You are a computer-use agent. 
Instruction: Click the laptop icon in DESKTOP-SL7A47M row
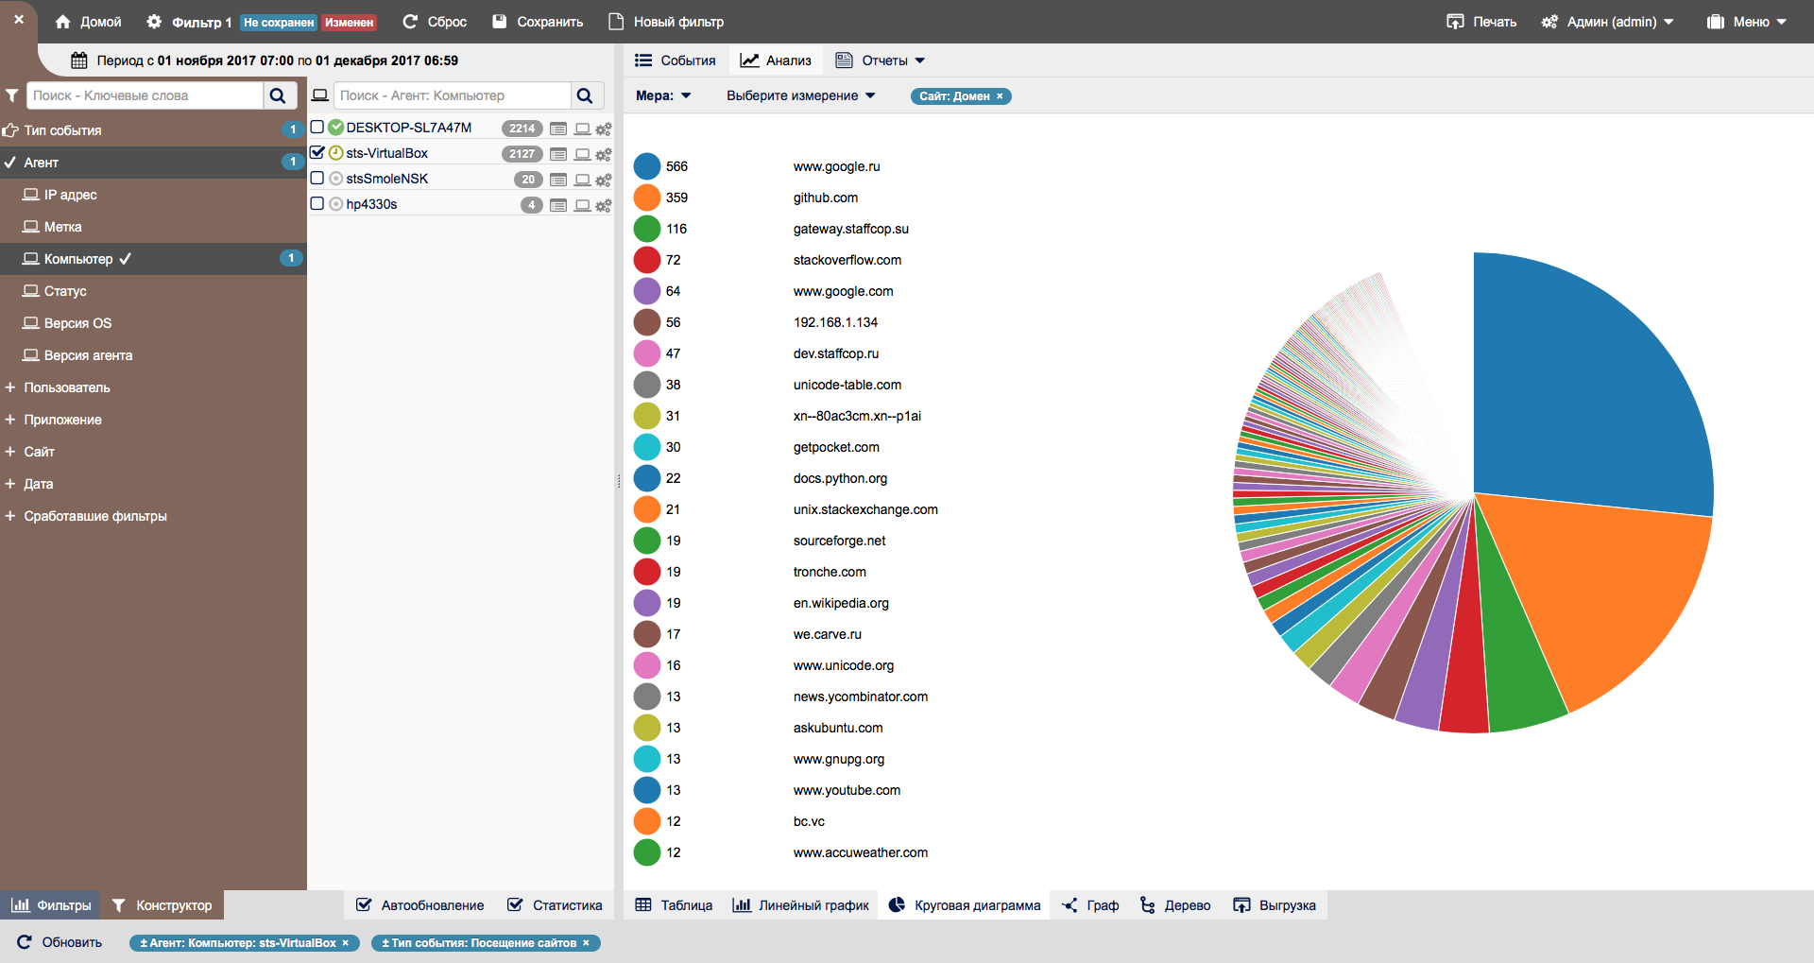pyautogui.click(x=583, y=129)
